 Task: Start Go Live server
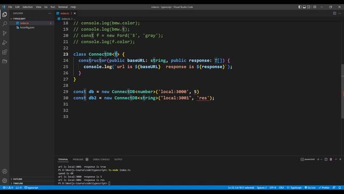310,188
